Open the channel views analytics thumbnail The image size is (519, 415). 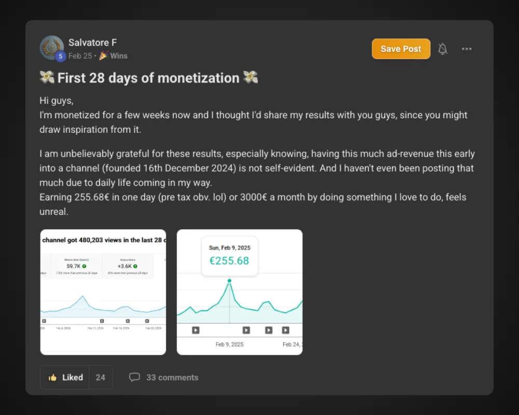click(103, 292)
